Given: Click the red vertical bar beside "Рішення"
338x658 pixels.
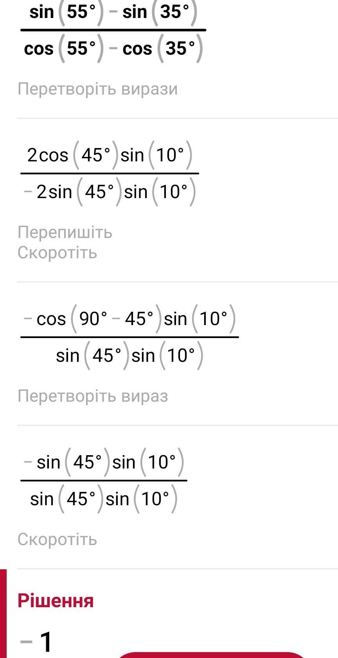Looking at the screenshot, I should (3, 613).
